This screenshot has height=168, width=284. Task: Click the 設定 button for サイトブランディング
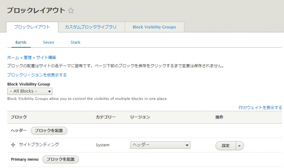coord(226,146)
